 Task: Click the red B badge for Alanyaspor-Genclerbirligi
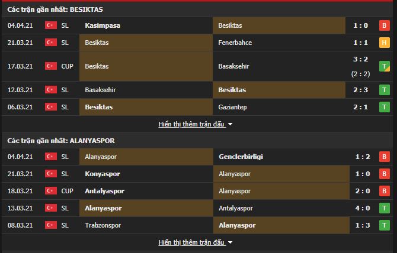(x=384, y=157)
